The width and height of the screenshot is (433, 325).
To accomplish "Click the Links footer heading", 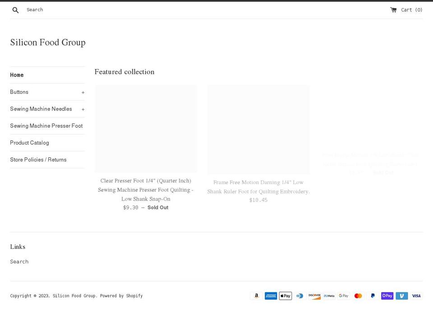I will click(18, 247).
